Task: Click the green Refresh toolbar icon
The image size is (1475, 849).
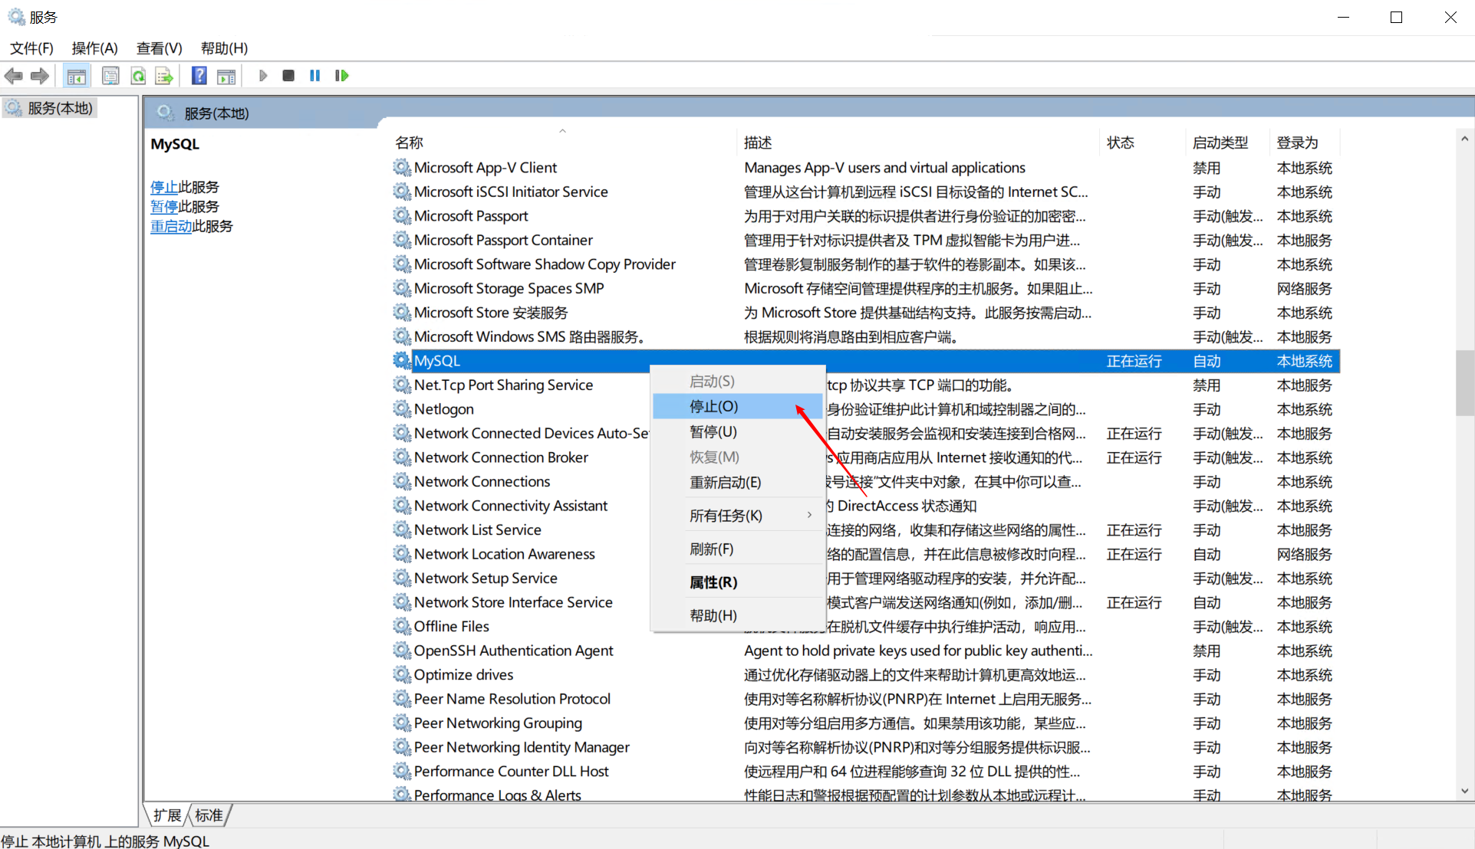Action: coord(138,76)
